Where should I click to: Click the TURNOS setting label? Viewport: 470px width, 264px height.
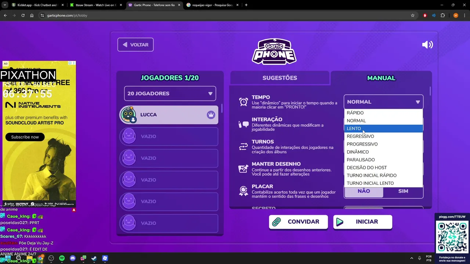[x=263, y=142]
